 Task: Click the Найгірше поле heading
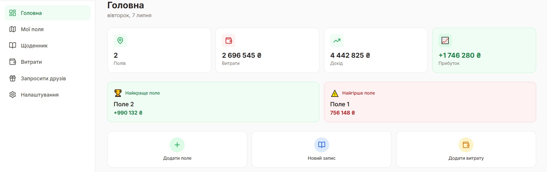tap(358, 93)
